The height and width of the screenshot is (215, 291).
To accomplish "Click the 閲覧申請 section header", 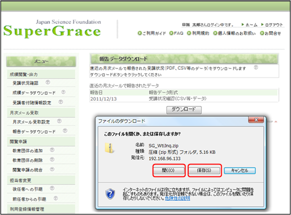I will (41, 142).
